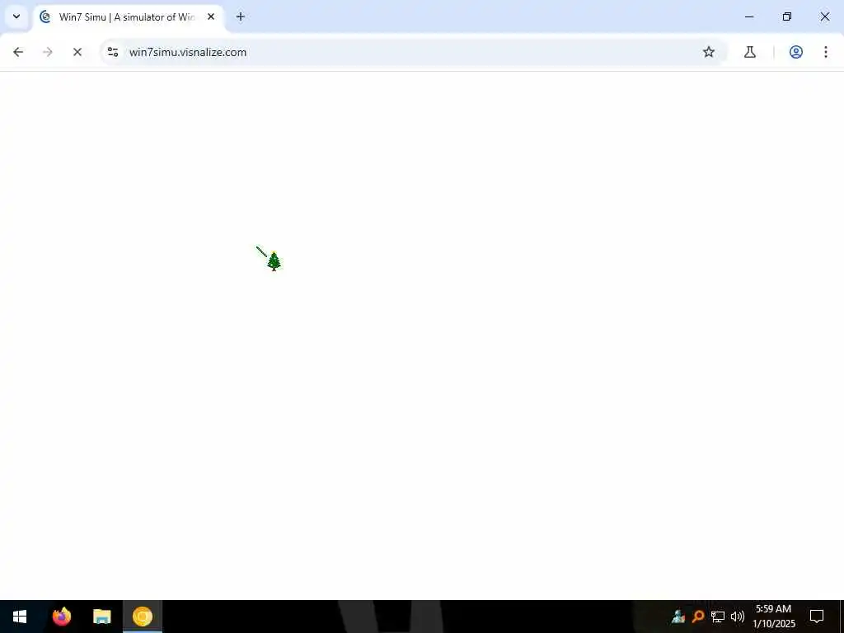Screen dimensions: 844x633
Task: Open the notification center
Action: coord(817,617)
